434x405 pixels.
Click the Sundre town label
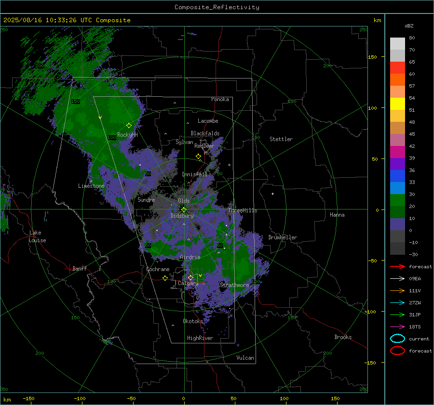pos(146,200)
